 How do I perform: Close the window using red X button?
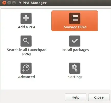[x=4, y=3]
